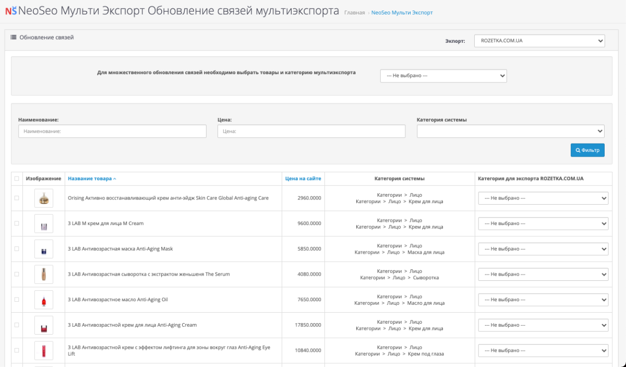The width and height of the screenshot is (626, 367).
Task: Open export category dropdown for Anti-Aging Oil
Action: [543, 300]
